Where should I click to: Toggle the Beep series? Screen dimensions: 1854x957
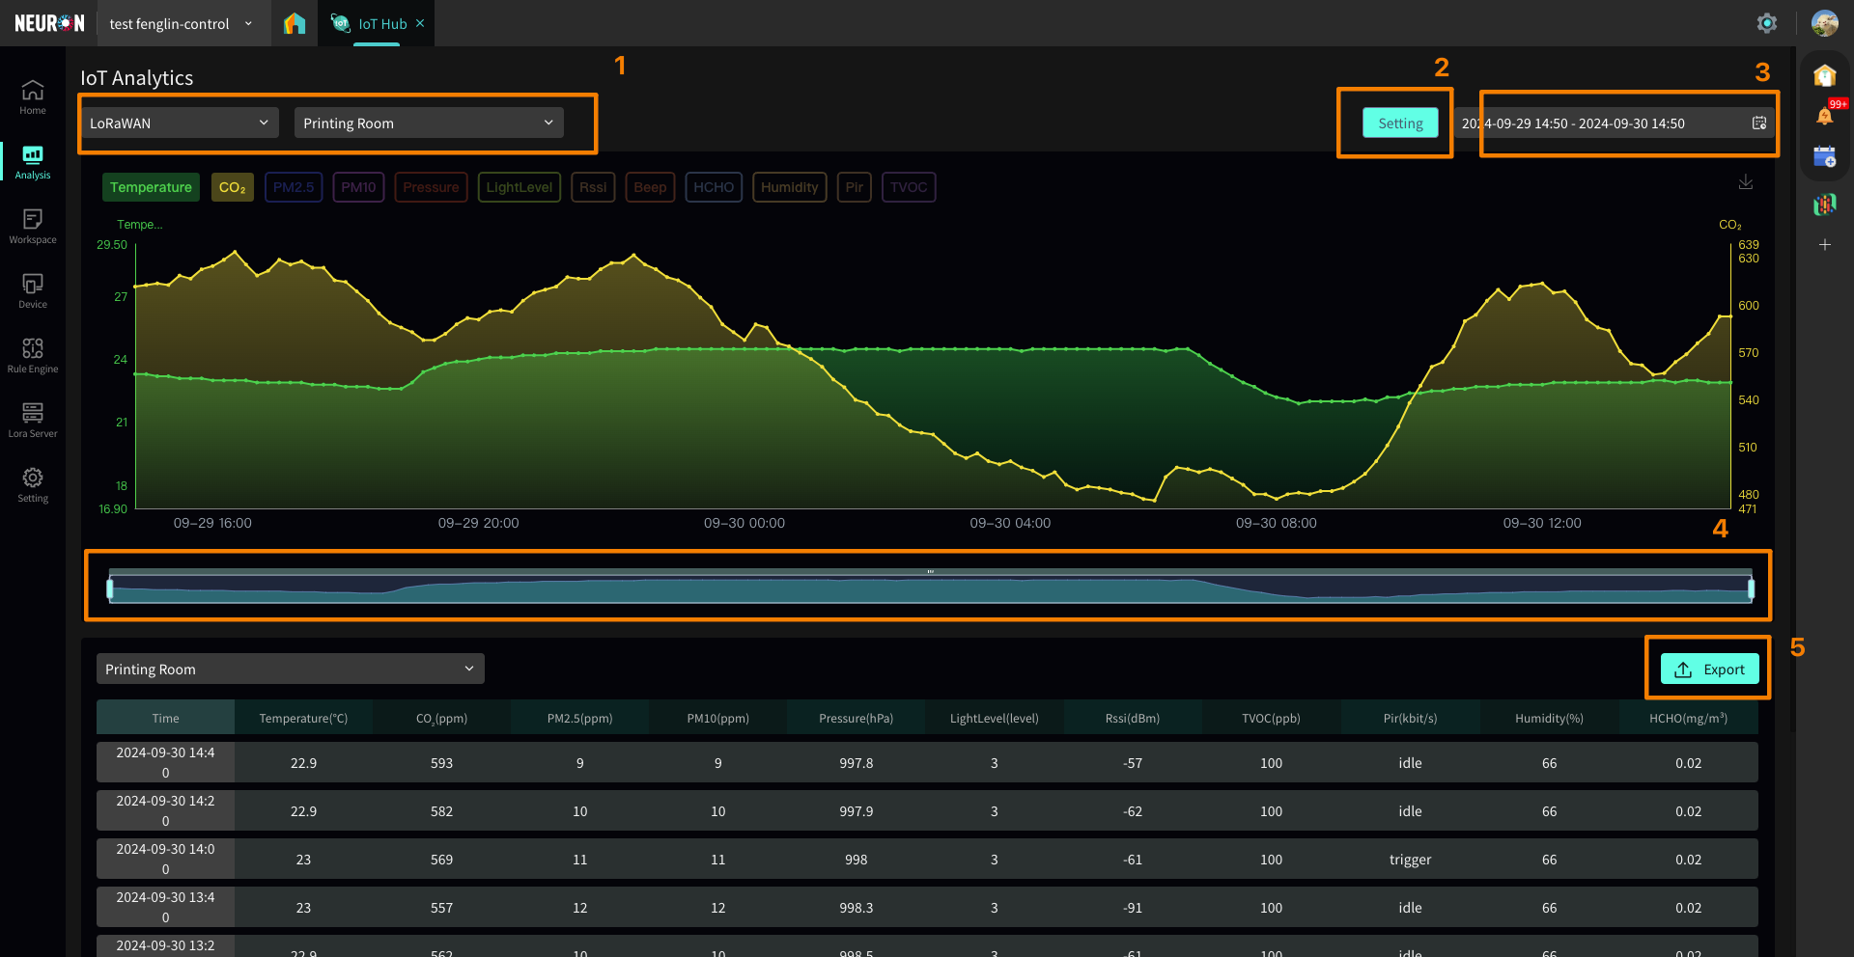point(650,187)
